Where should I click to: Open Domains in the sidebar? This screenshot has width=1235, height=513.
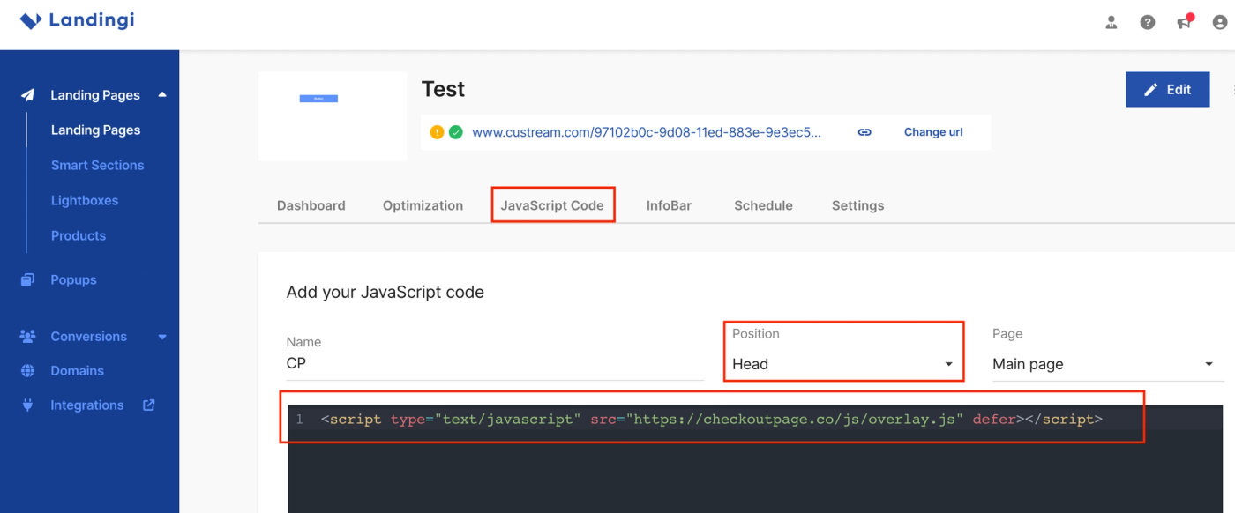pyautogui.click(x=77, y=371)
